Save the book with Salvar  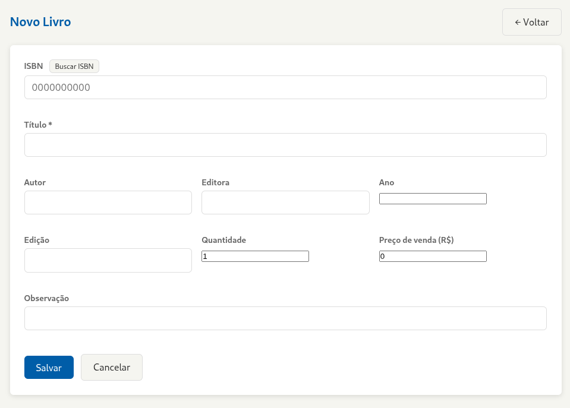coord(49,367)
